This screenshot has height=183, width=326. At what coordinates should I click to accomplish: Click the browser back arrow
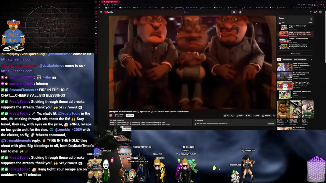[100, 5]
